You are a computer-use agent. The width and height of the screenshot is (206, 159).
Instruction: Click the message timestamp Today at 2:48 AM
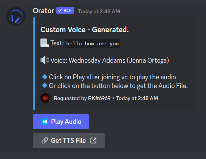99,11
